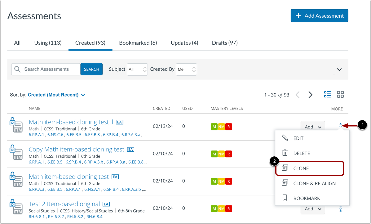Click yellow NM mastery level in first row

(222, 127)
